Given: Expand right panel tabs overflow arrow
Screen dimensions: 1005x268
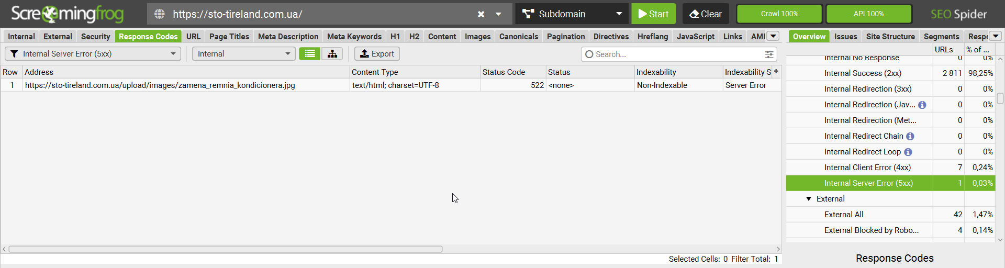Looking at the screenshot, I should (x=996, y=36).
